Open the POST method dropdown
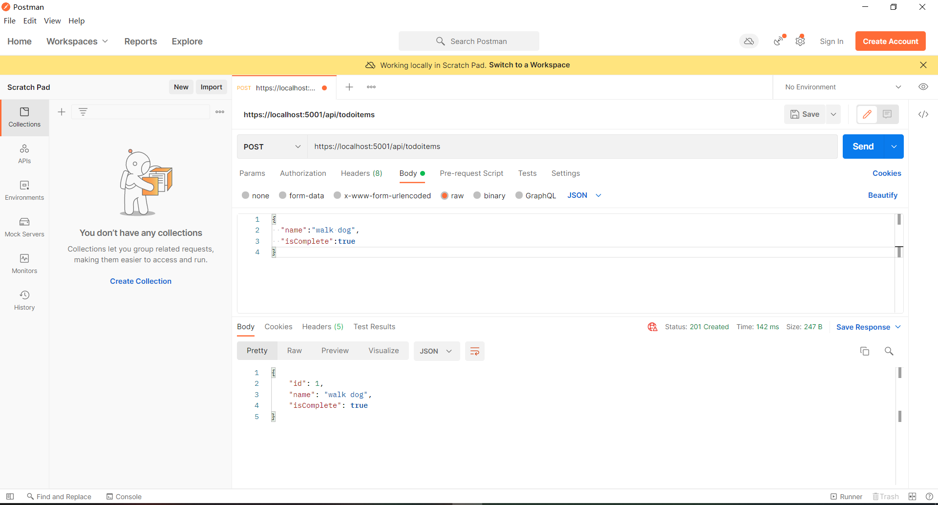Screen dimensions: 938x505 point(272,147)
